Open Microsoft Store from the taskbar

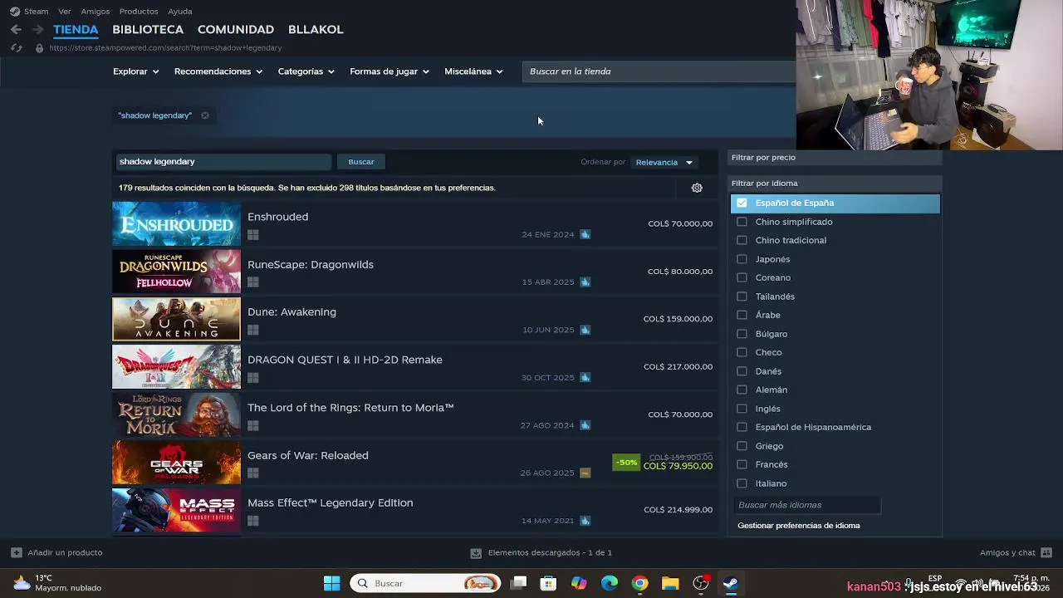pos(548,583)
